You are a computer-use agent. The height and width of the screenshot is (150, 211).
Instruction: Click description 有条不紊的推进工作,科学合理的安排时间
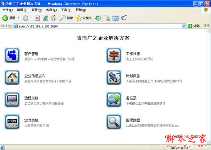tap(154, 81)
